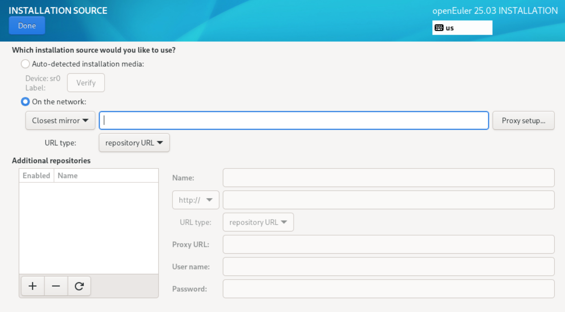The width and height of the screenshot is (565, 312).
Task: Click the keyboard layout 'us' indicator
Action: [x=462, y=28]
